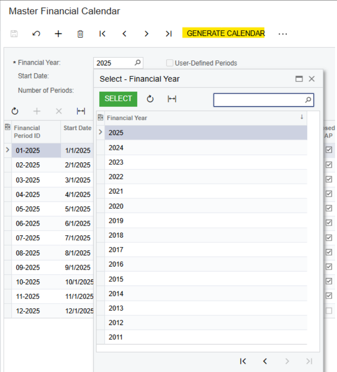Screen dimensions: 337x372
Task: Go to first record in main toolbar
Action: pyautogui.click(x=102, y=34)
